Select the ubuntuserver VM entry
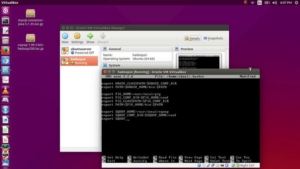This screenshot has height=169, width=300. point(79,51)
